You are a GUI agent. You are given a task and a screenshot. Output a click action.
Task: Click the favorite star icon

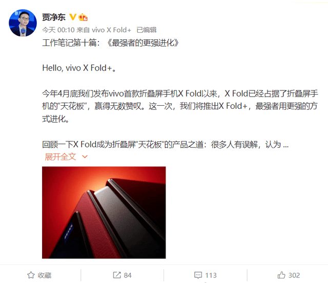click(31, 275)
